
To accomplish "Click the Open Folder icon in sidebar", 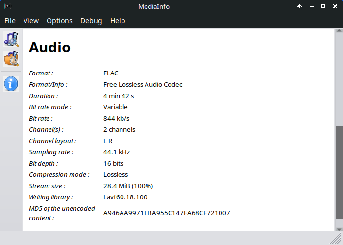I will [11, 59].
